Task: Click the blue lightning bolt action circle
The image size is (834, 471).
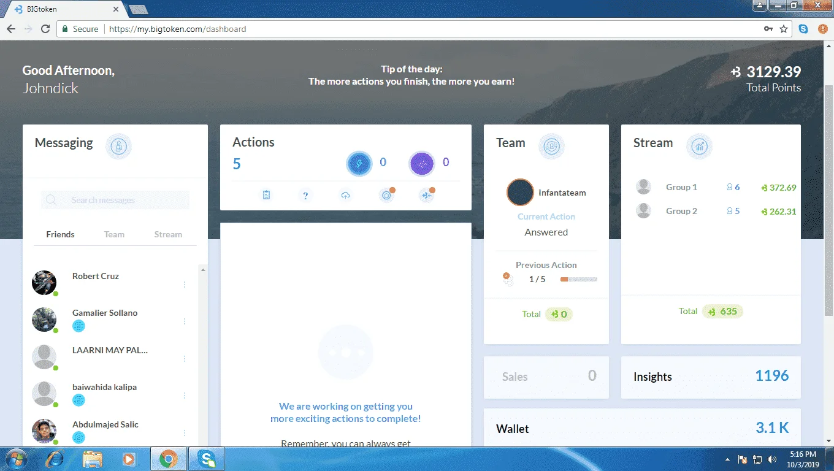Action: pos(359,164)
